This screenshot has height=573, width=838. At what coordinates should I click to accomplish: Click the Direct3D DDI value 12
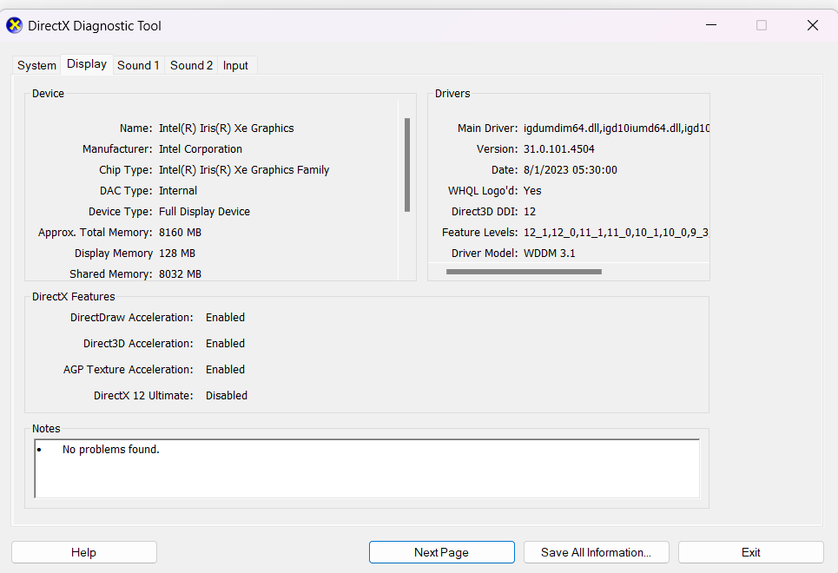pos(530,212)
